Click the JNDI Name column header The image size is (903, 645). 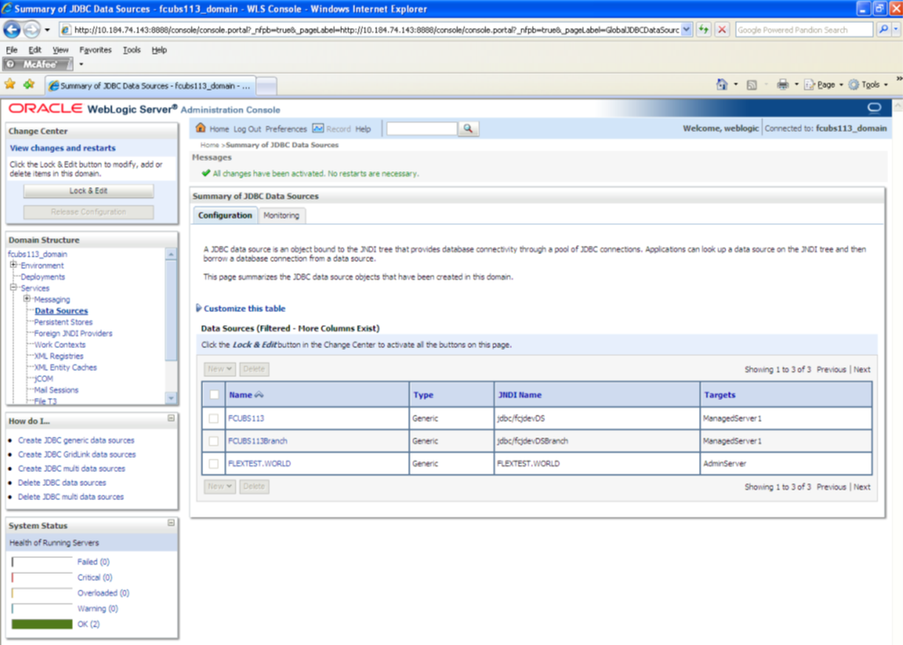coord(520,395)
